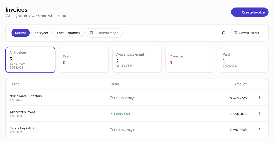Filter by the Awaiting payment card
This screenshot has width=274, height=143.
tap(137, 60)
